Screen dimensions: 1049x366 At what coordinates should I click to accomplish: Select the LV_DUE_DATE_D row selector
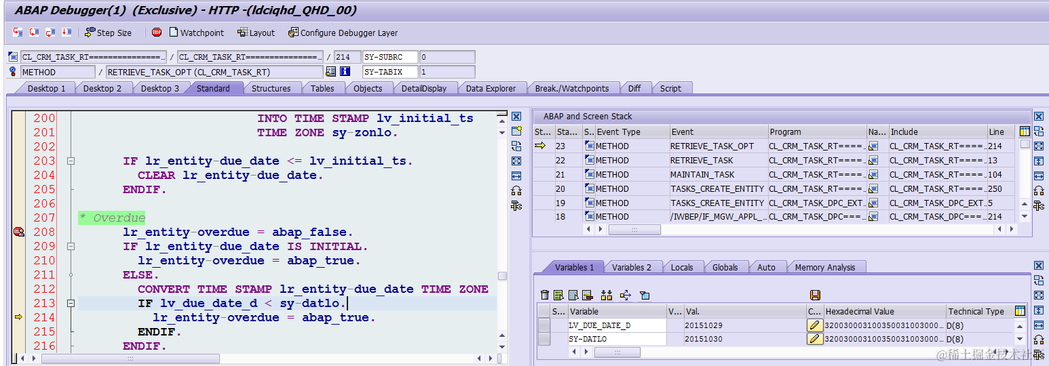point(544,325)
